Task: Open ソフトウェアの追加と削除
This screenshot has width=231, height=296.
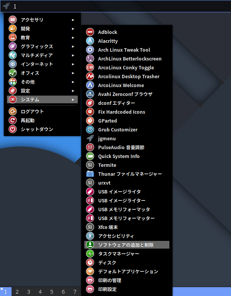Action: 127,245
